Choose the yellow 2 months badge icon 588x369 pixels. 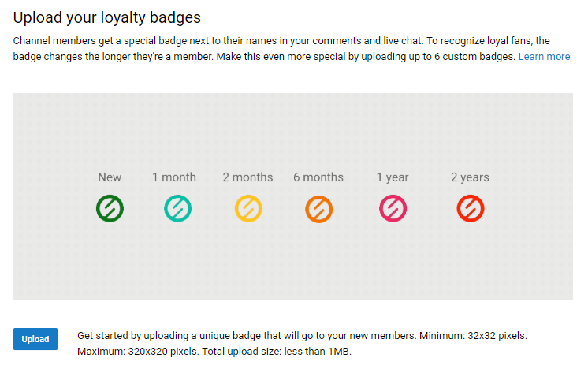pyautogui.click(x=248, y=208)
